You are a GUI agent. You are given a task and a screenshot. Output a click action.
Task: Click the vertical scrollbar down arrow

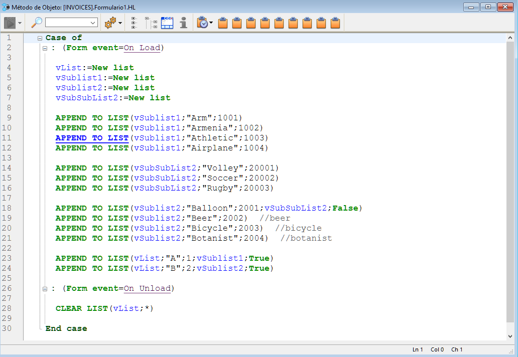point(510,336)
